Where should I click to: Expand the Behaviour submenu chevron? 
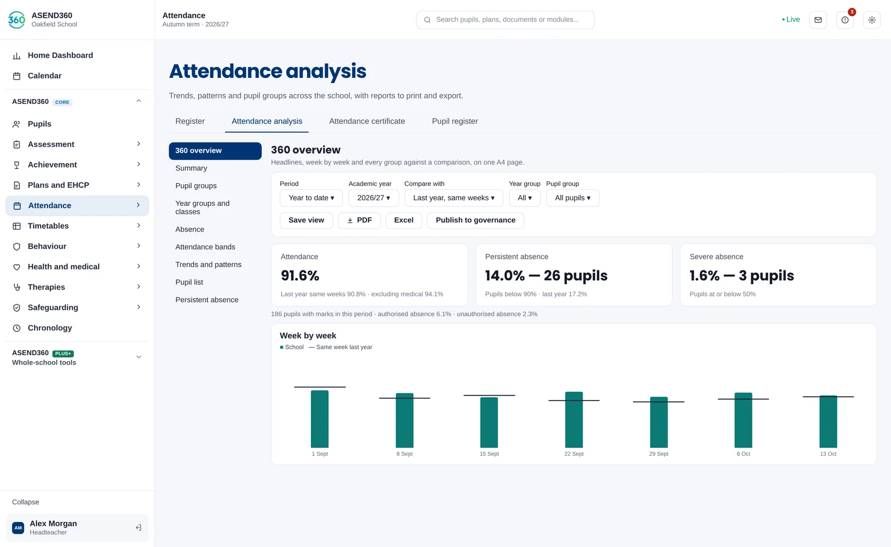click(139, 246)
